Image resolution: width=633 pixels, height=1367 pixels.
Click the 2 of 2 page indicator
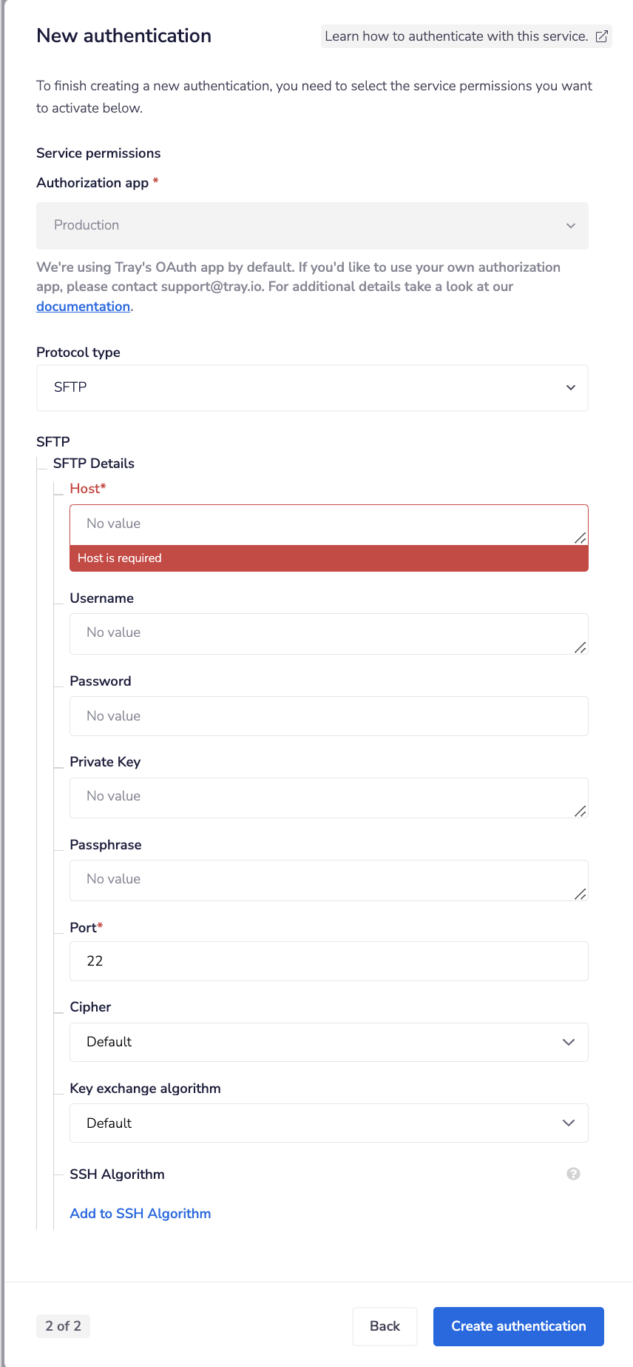pos(63,1326)
